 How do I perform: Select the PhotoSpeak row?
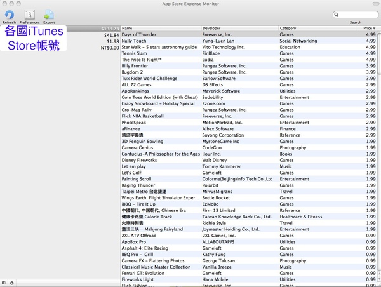[x=248, y=123]
